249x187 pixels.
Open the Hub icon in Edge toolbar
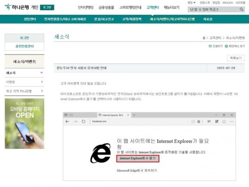point(209,122)
